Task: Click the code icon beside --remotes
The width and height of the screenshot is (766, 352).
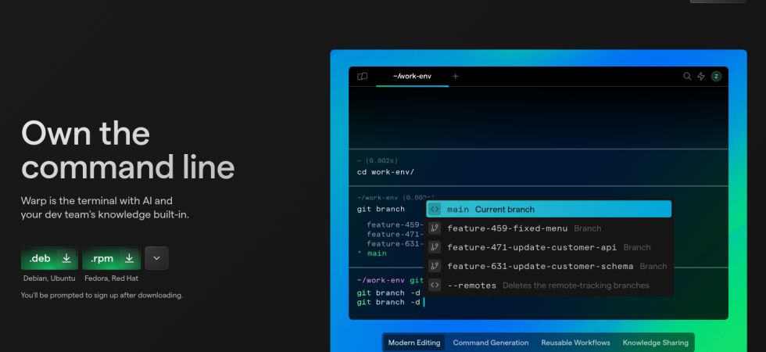Action: point(435,286)
